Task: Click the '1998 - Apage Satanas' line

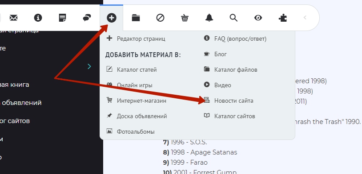Action: click(200, 152)
